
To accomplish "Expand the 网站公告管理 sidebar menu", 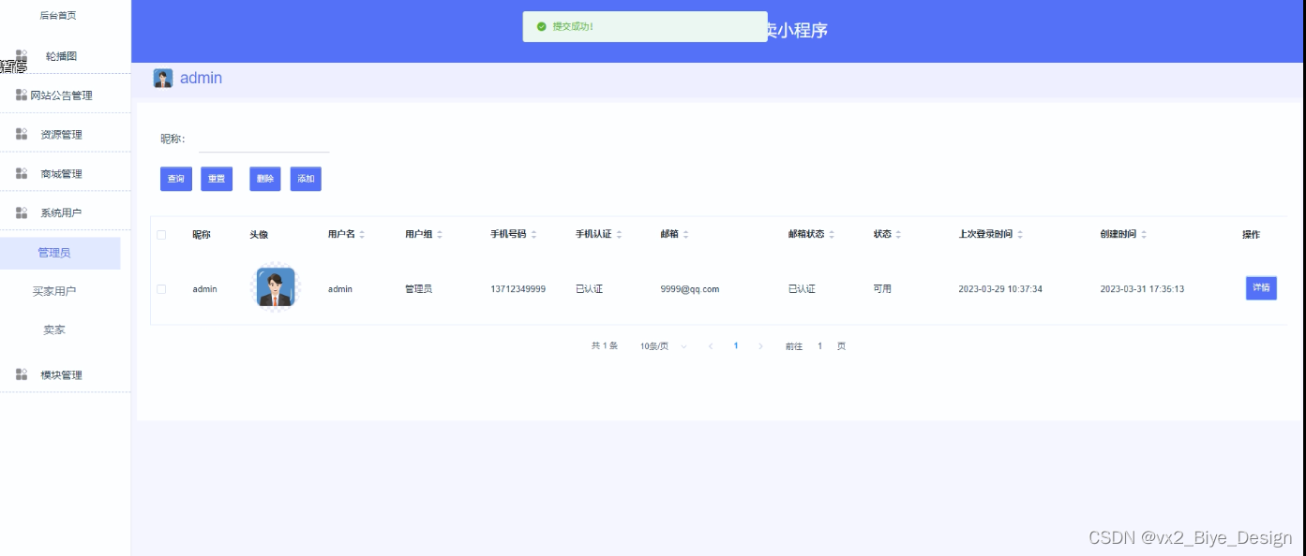I will [x=66, y=95].
